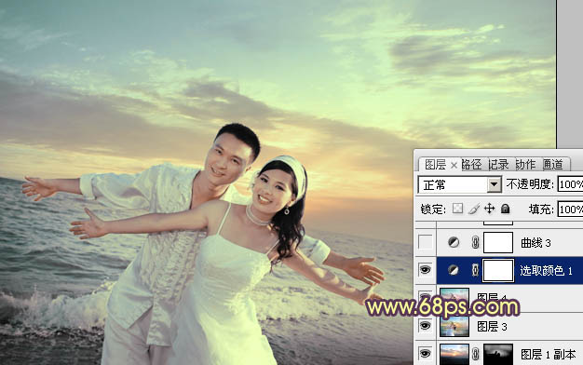Hide the 选取颜色 1 layer
This screenshot has height=365, width=583.
coord(426,270)
